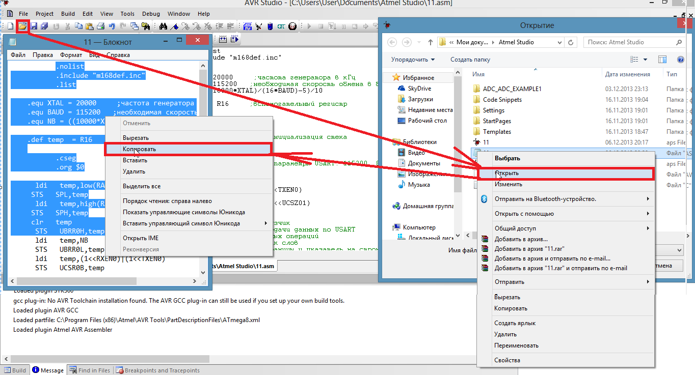
Task: Expand the address bar history dropdown
Action: click(559, 42)
